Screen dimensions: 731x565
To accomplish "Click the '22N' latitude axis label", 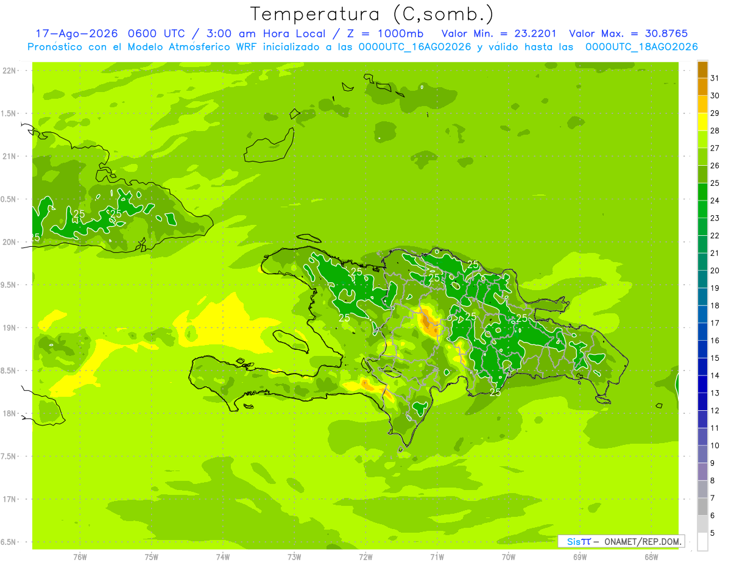I will tap(10, 71).
